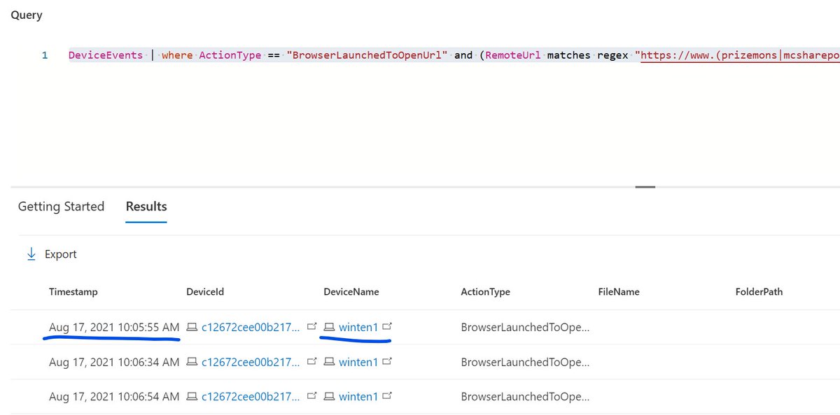The image size is (840, 415).
Task: Click laptop icon before DeviceId in 10:05:55 row
Action: click(192, 327)
